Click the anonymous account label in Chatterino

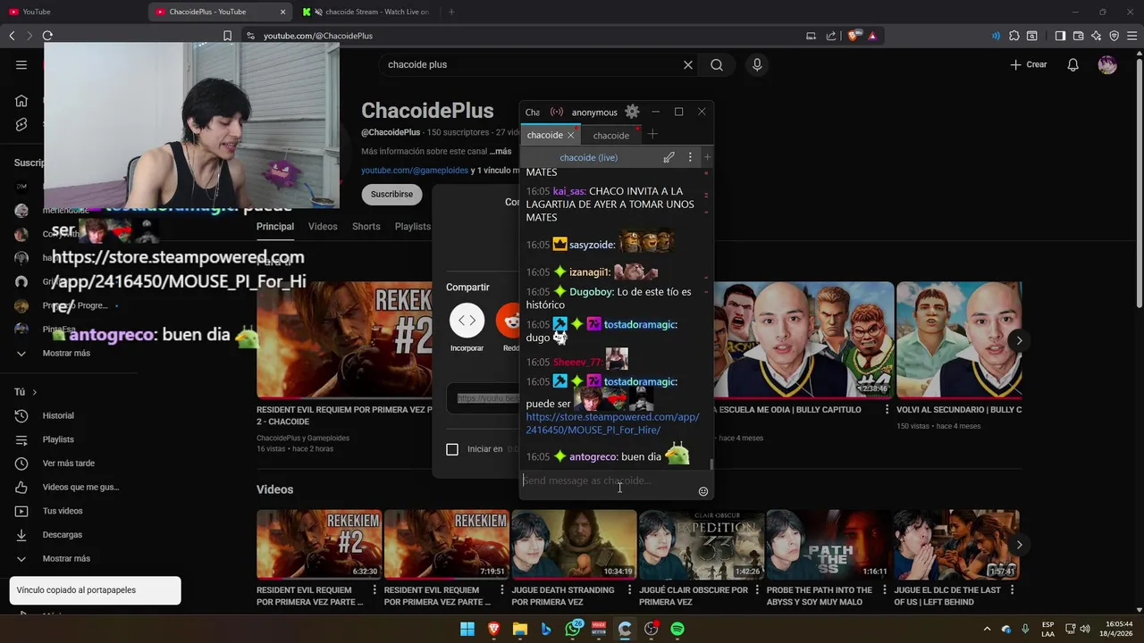(x=594, y=113)
